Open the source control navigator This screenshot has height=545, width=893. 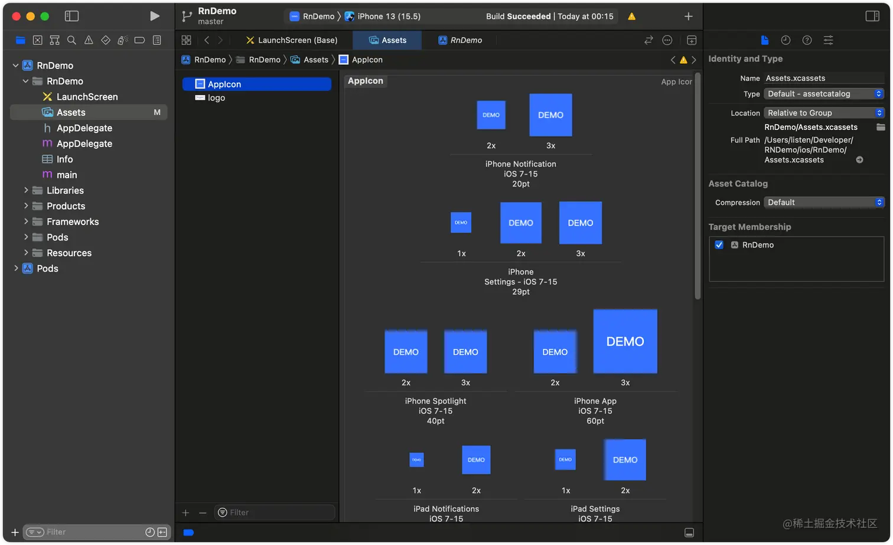click(x=38, y=40)
